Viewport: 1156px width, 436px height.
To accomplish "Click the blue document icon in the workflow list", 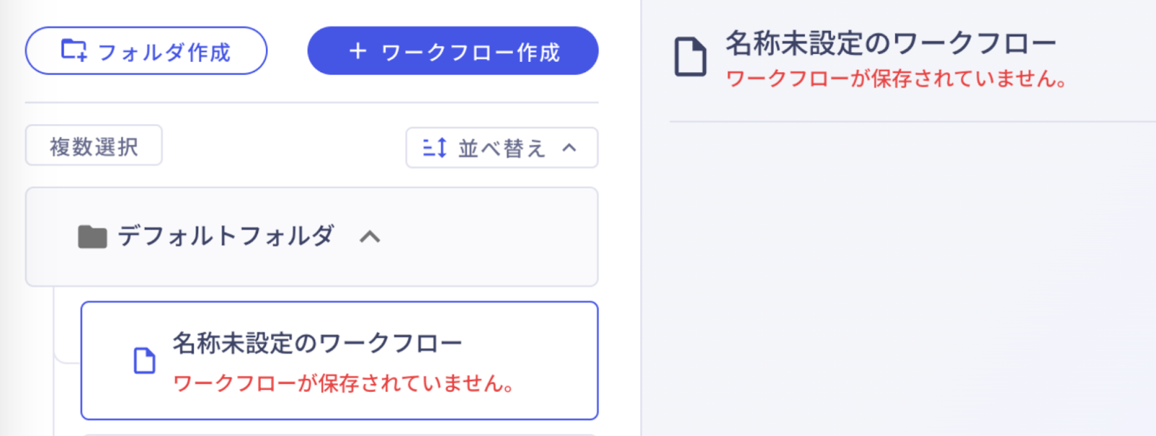I will point(144,360).
